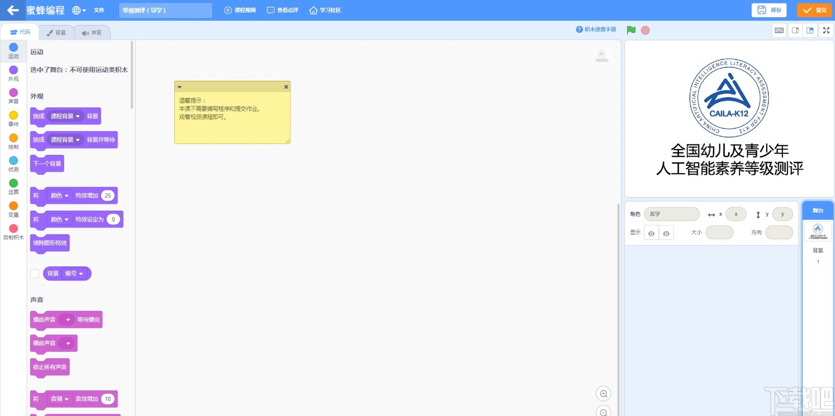835x416 pixels.
Task: Select the 声音 block category
Action: [14, 96]
